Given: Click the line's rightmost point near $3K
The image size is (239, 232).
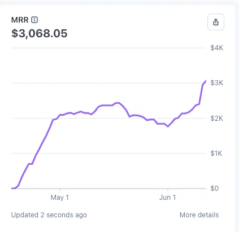Looking at the screenshot, I should point(206,81).
